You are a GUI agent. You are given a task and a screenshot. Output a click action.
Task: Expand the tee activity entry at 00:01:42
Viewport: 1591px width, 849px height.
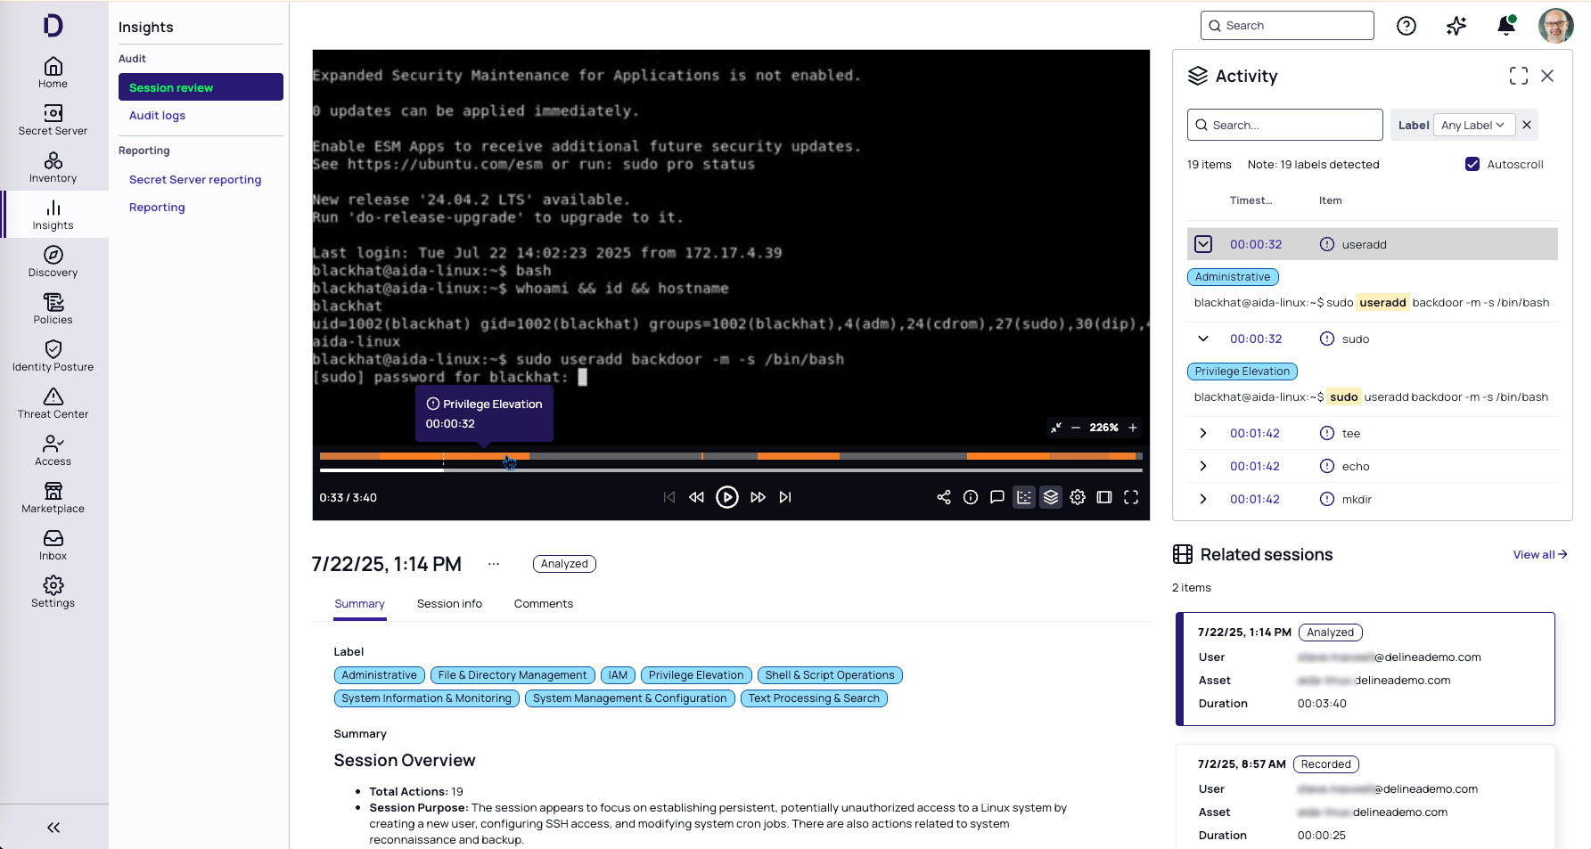pyautogui.click(x=1203, y=433)
